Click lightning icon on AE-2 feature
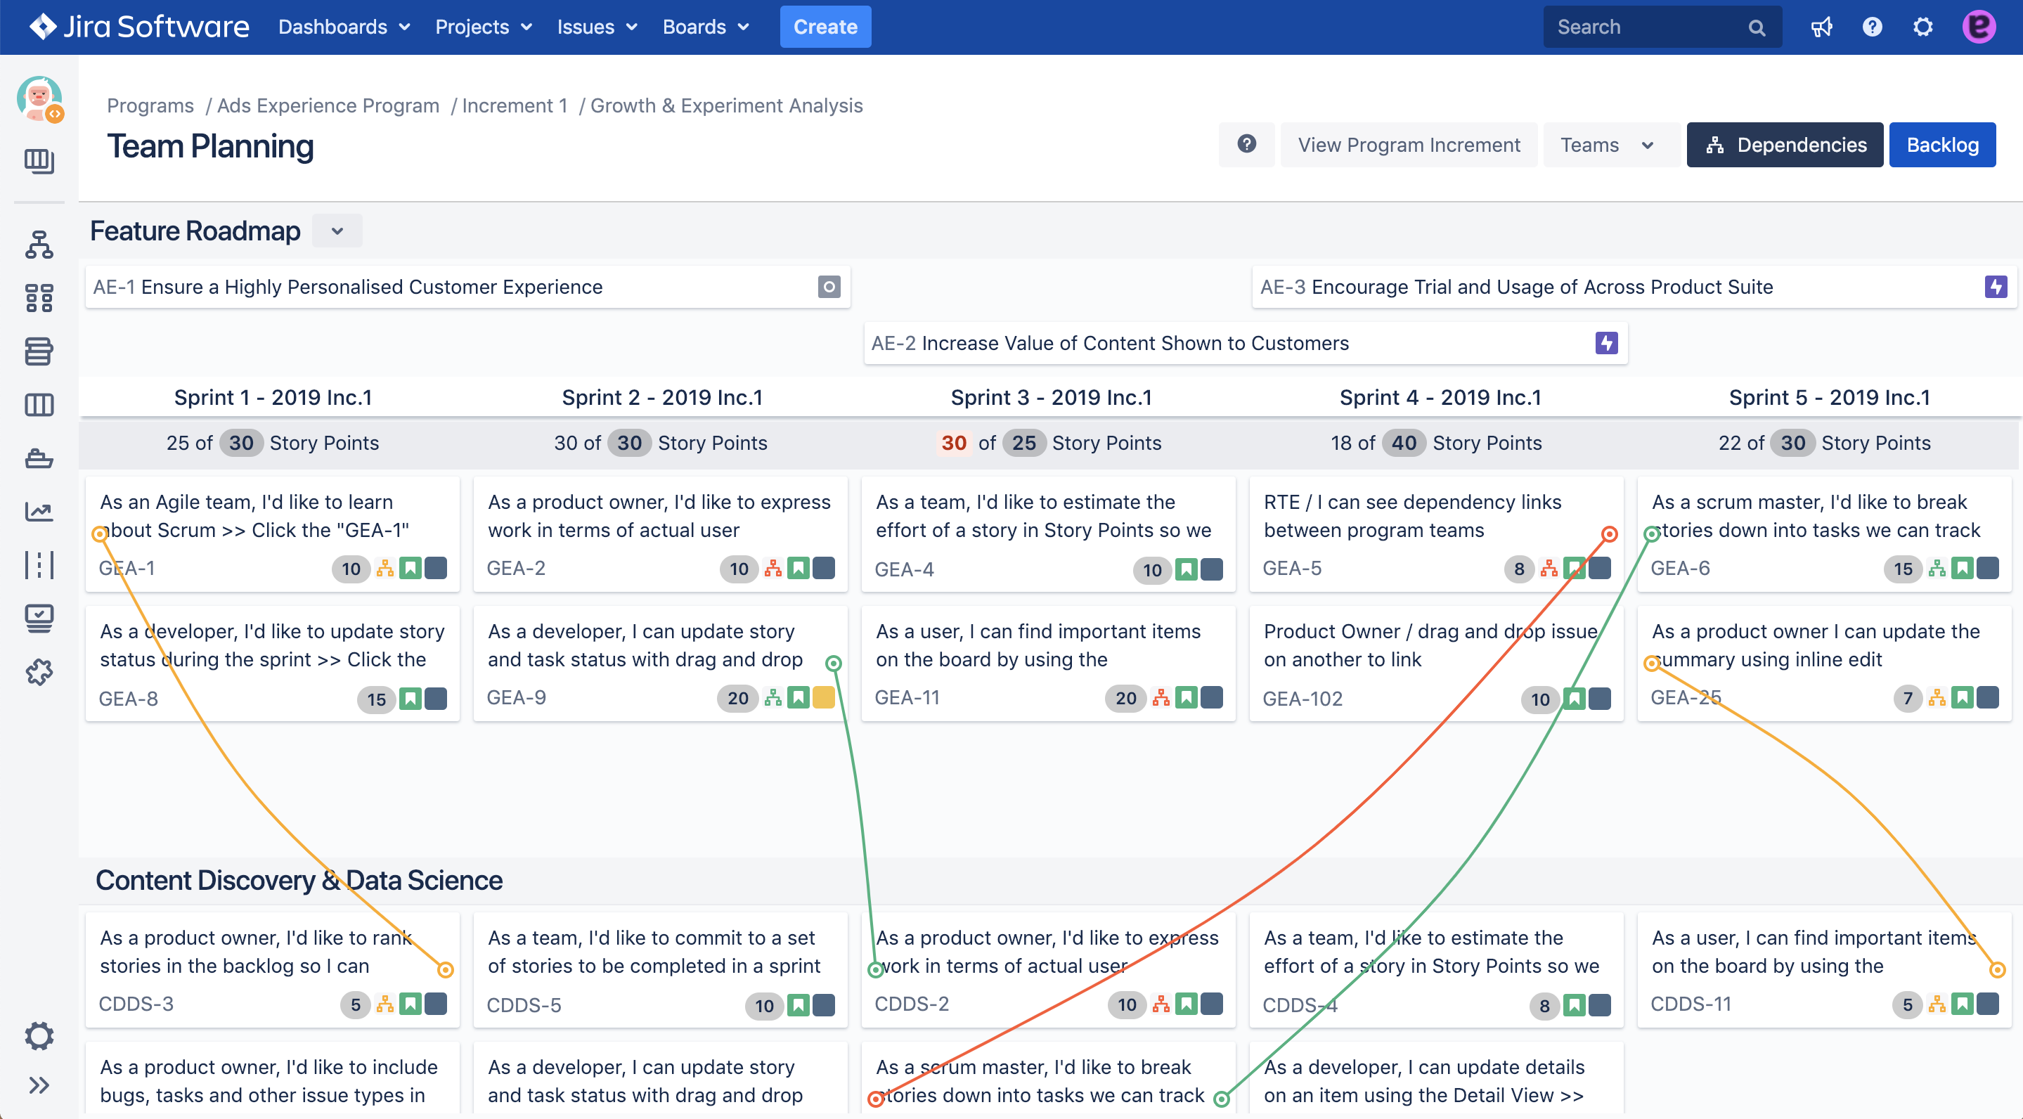Screen dimensions: 2023x1119 click(1606, 343)
